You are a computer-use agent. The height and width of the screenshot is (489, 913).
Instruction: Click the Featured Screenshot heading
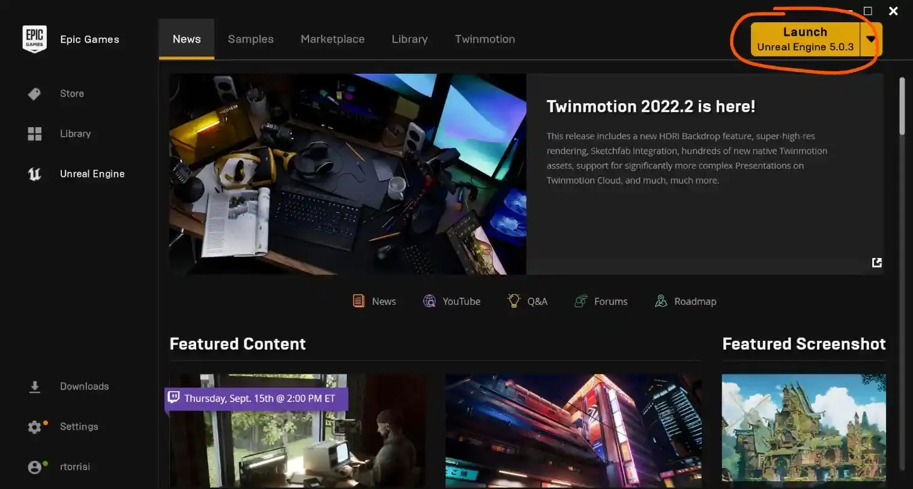coord(804,344)
